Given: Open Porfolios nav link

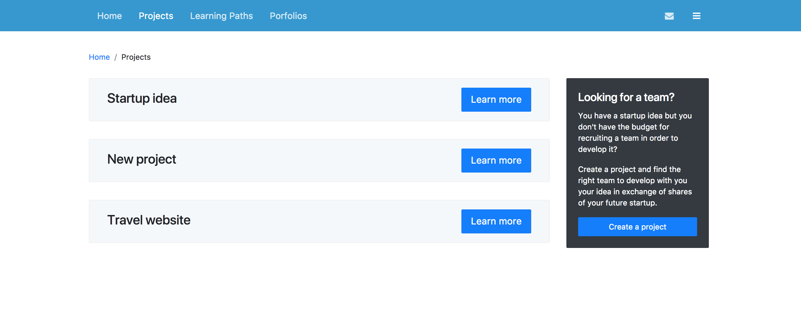Looking at the screenshot, I should tap(288, 16).
